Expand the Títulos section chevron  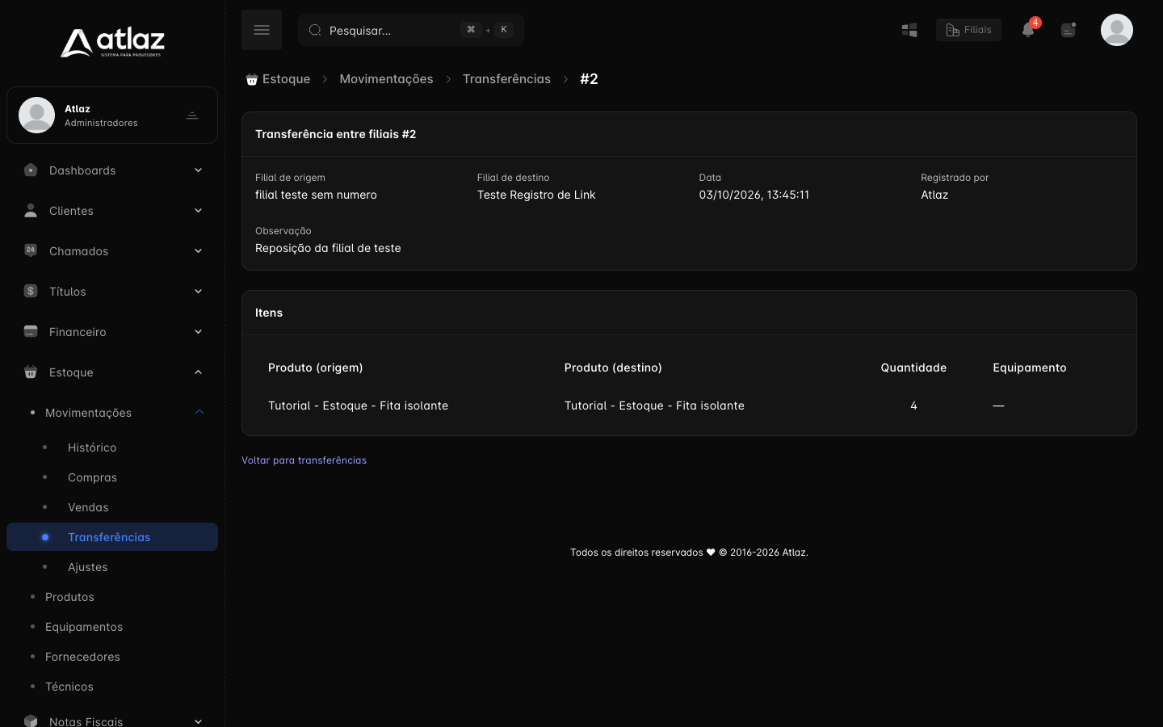[198, 292]
